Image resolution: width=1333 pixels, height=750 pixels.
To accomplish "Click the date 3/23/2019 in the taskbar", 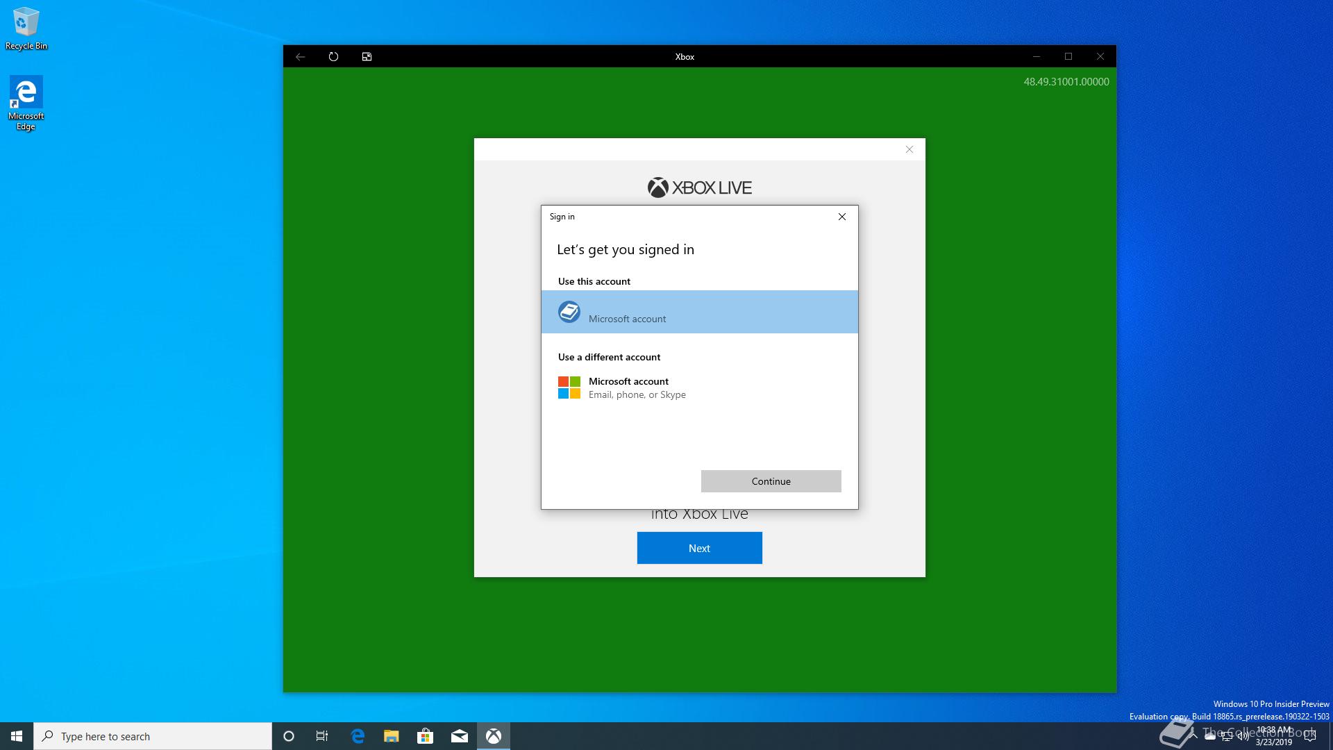I will click(x=1274, y=742).
